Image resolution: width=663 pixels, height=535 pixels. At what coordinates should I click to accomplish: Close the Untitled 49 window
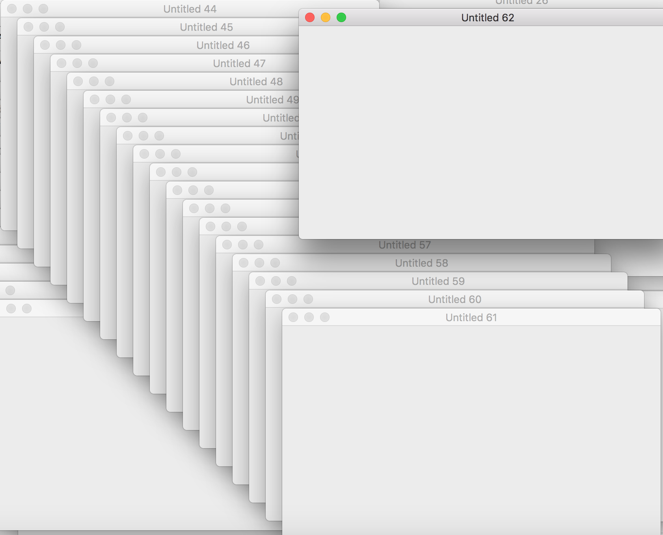pyautogui.click(x=95, y=99)
